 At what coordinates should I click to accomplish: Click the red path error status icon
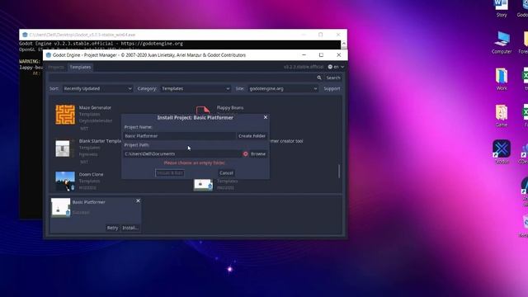[x=246, y=154]
